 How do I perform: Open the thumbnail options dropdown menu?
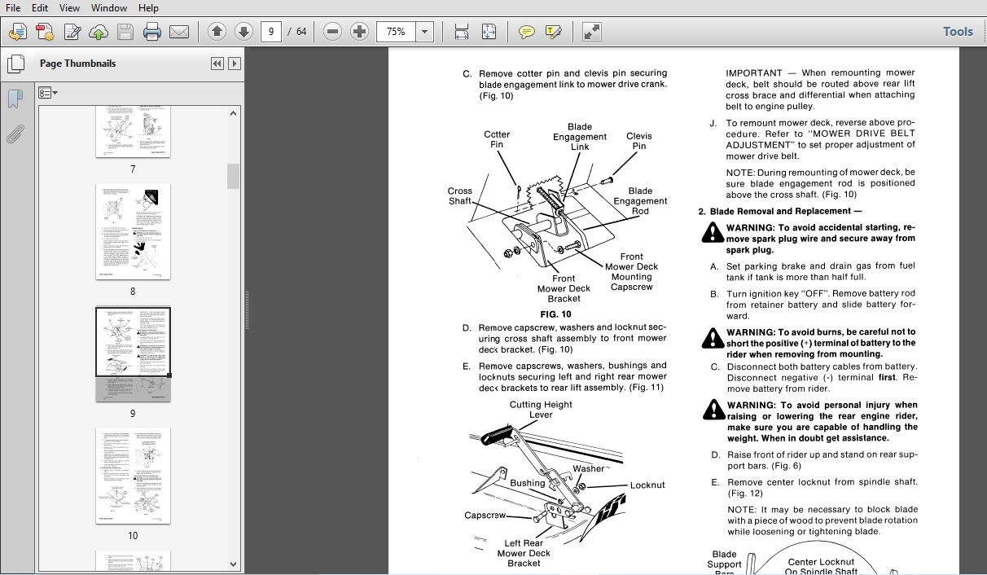click(48, 93)
